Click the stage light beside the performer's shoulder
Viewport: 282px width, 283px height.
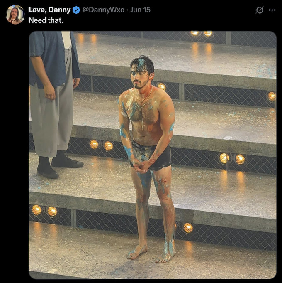coord(162,86)
